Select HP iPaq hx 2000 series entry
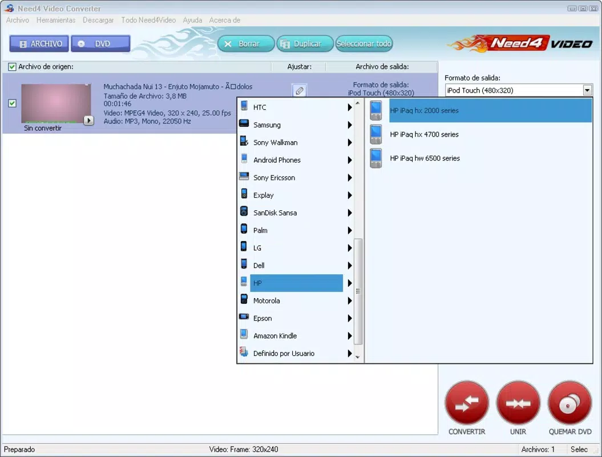602x457 pixels. tap(490, 110)
